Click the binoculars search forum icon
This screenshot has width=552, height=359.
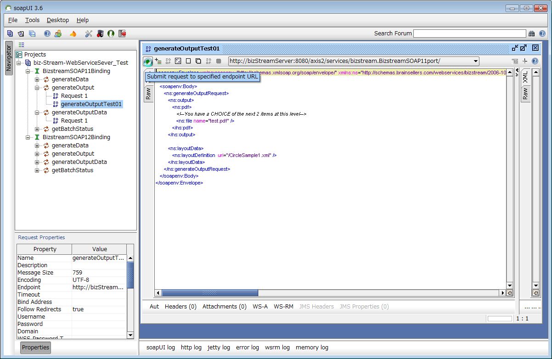(532, 34)
